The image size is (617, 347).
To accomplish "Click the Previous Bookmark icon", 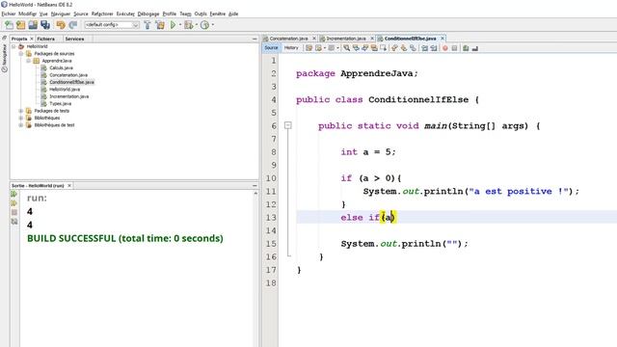I will 394,48.
